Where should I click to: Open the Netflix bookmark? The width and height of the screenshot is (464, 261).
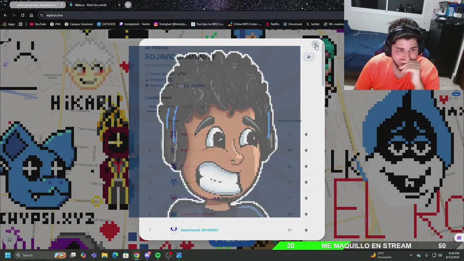click(272, 24)
